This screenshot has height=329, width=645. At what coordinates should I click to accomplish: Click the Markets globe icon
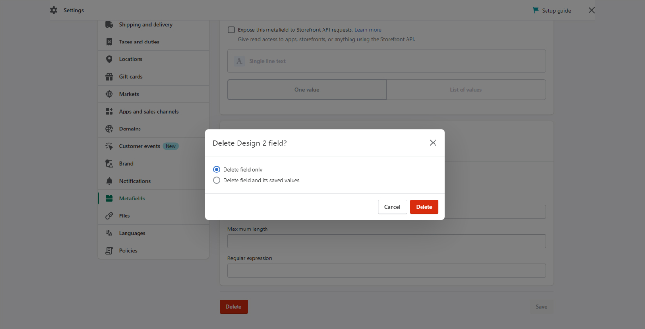[109, 94]
